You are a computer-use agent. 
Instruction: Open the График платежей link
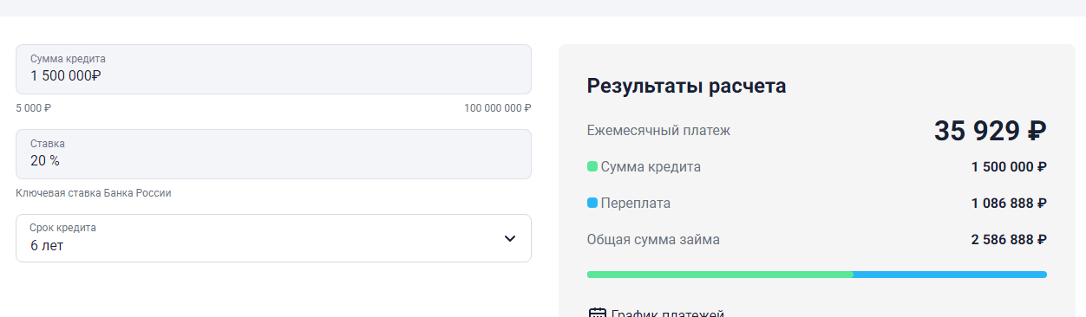667,314
